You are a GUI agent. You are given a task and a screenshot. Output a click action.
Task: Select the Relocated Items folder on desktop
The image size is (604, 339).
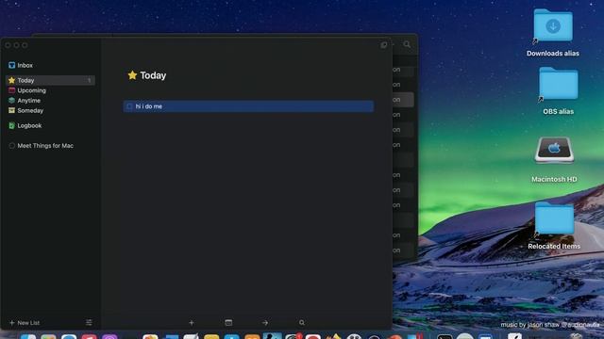pos(554,218)
